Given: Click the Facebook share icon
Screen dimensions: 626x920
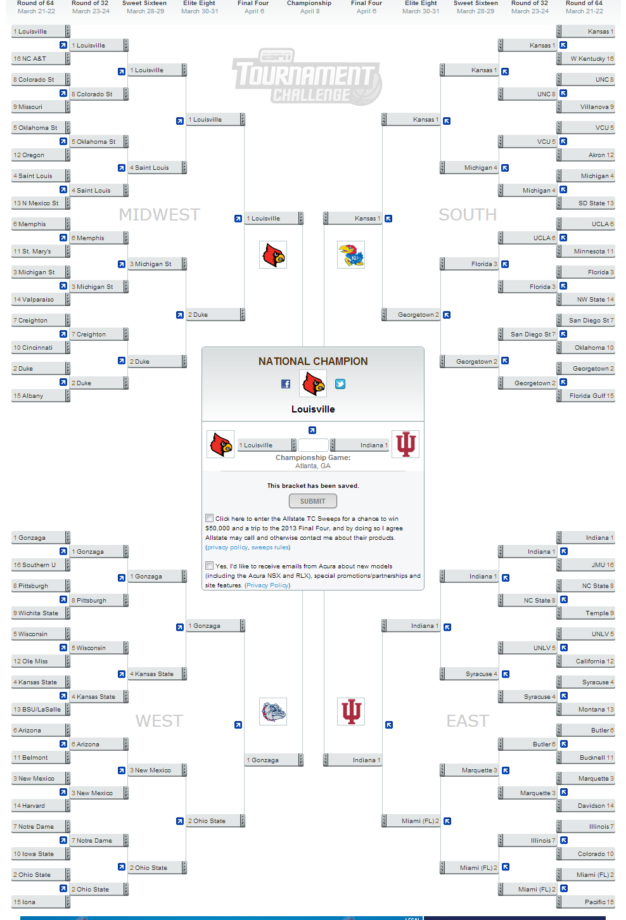Looking at the screenshot, I should click(x=286, y=384).
